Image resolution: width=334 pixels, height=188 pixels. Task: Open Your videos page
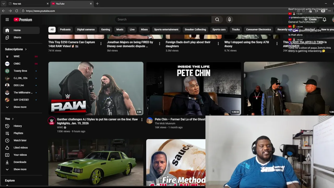pyautogui.click(x=21, y=155)
